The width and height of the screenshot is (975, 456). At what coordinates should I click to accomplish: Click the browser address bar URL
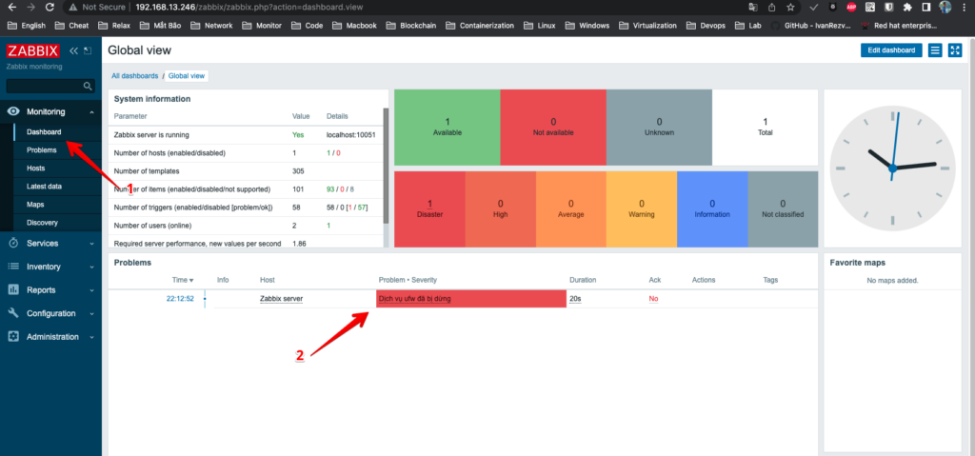pyautogui.click(x=249, y=8)
